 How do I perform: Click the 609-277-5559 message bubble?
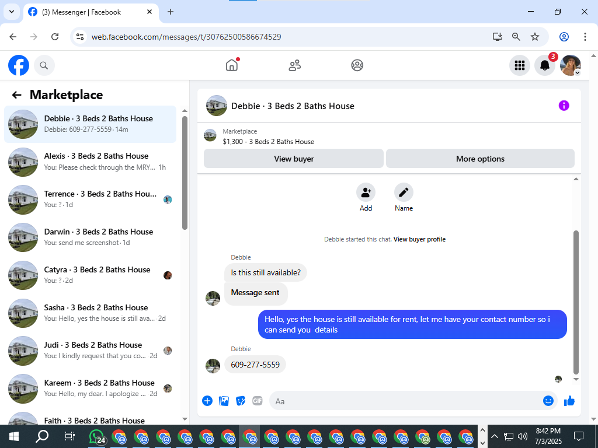click(x=255, y=365)
